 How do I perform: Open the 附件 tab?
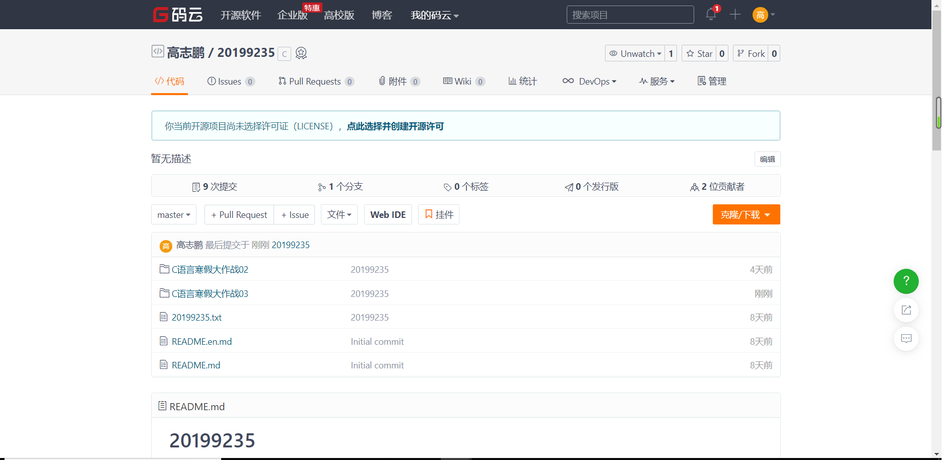tap(399, 81)
